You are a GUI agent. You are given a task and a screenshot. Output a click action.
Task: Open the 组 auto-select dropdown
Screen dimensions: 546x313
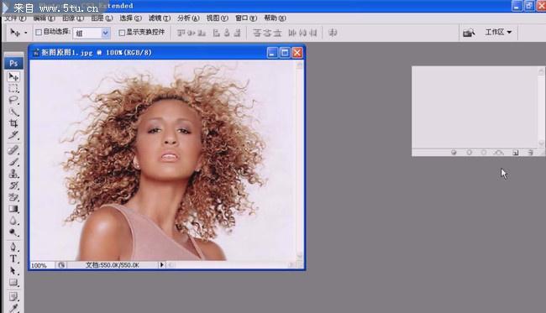[105, 33]
